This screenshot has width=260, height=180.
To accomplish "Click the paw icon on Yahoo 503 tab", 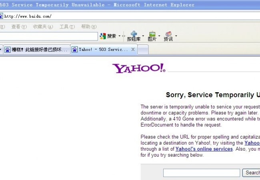I will click(x=75, y=49).
